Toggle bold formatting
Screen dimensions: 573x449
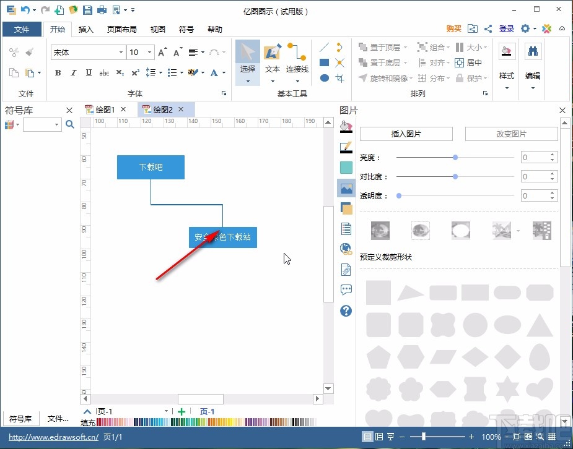coord(58,72)
